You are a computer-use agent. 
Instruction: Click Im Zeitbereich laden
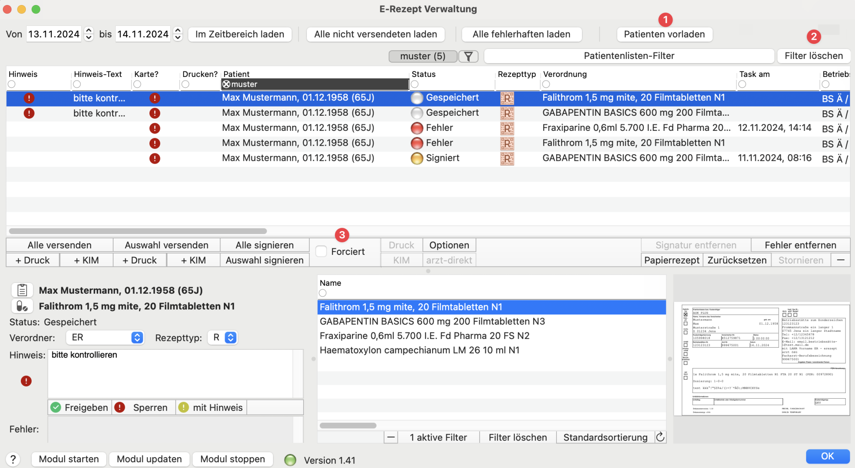(x=240, y=34)
